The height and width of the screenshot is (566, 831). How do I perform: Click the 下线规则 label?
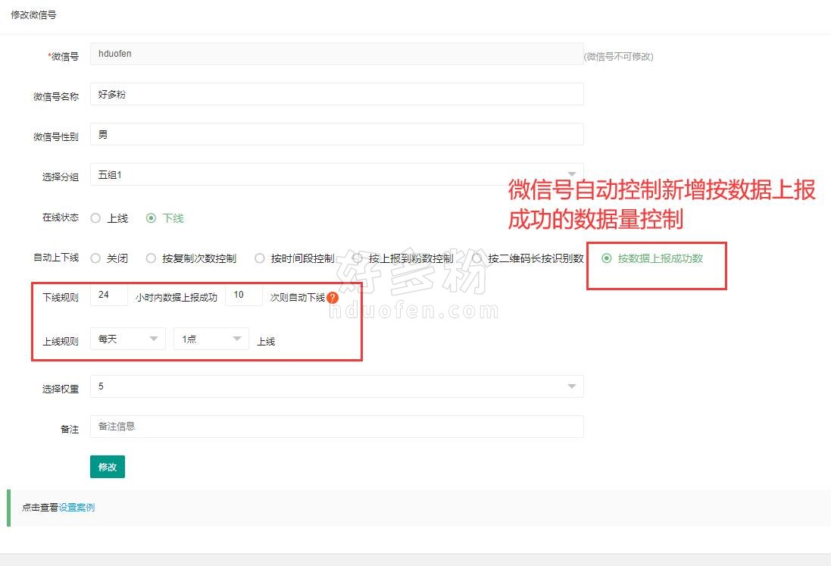pos(61,298)
